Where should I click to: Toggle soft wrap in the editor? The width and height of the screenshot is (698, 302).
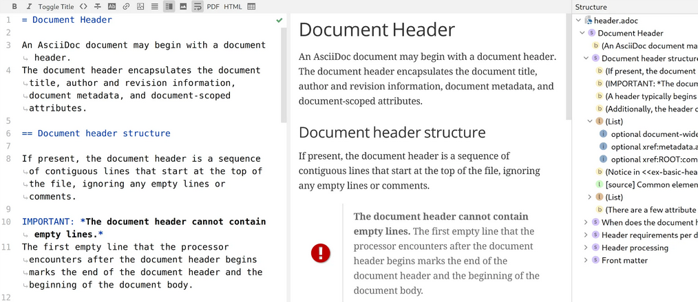198,7
